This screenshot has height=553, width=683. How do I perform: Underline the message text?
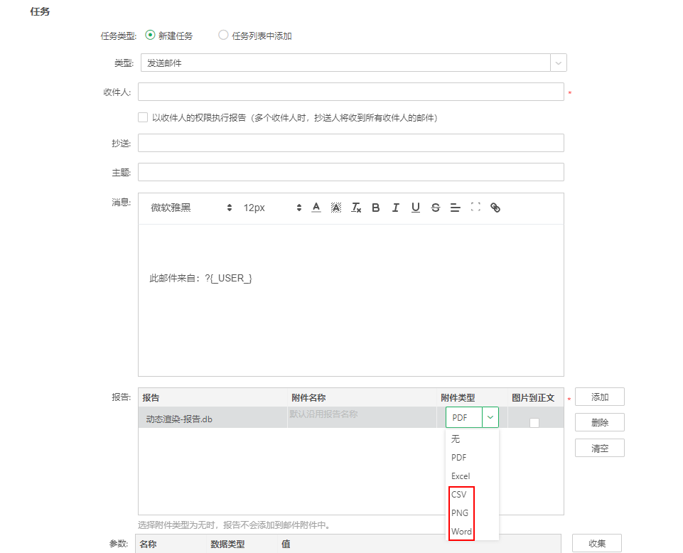tap(416, 207)
